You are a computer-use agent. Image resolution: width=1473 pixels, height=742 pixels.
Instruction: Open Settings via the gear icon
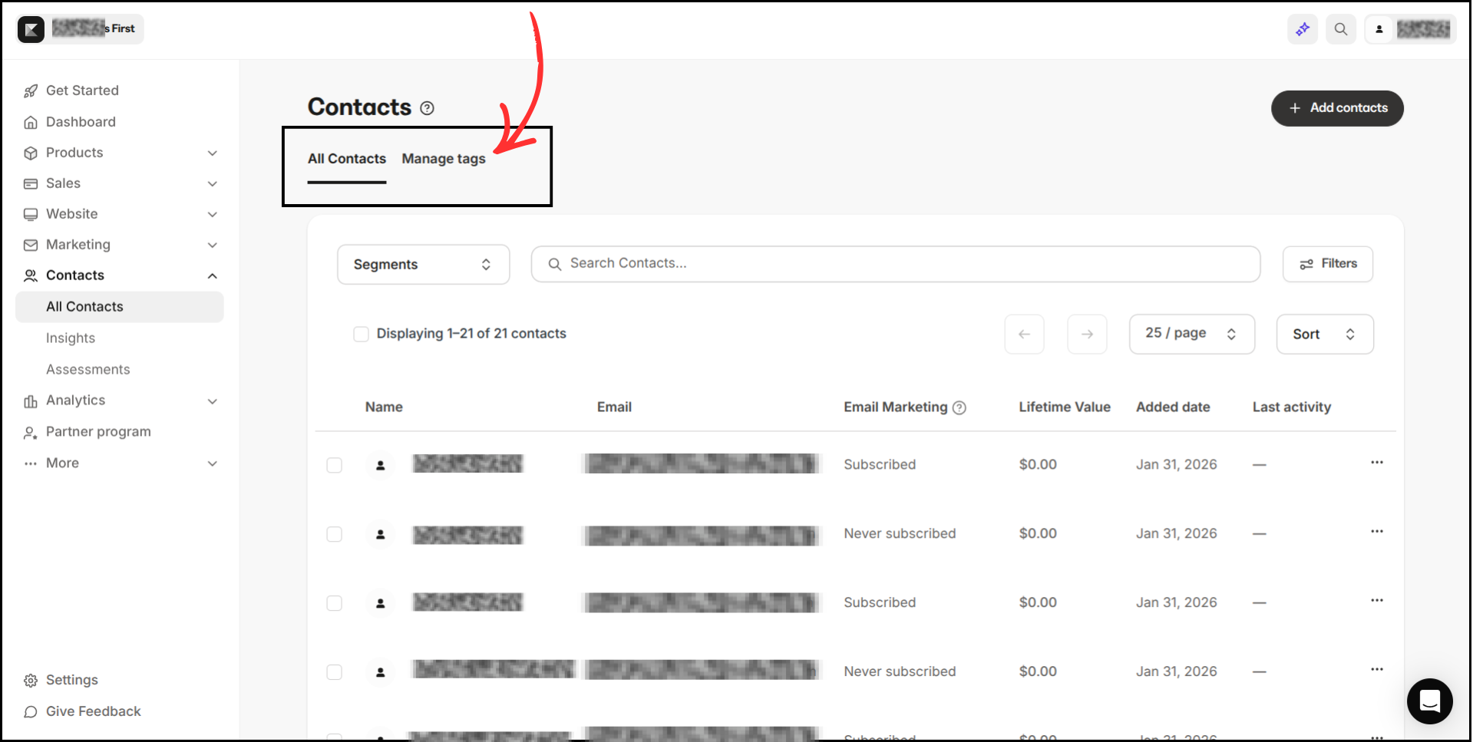30,680
